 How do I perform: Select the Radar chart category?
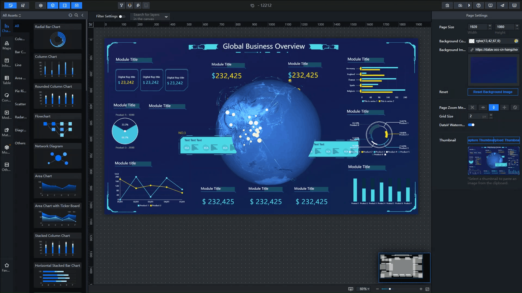tap(21, 117)
